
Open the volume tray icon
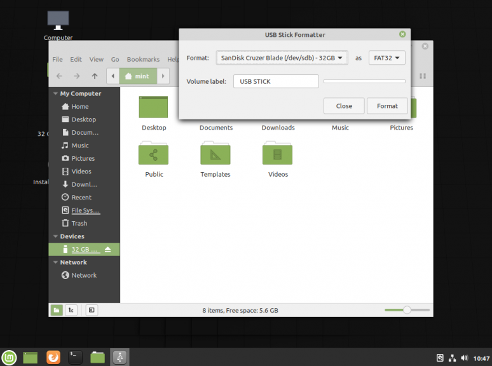tap(465, 358)
